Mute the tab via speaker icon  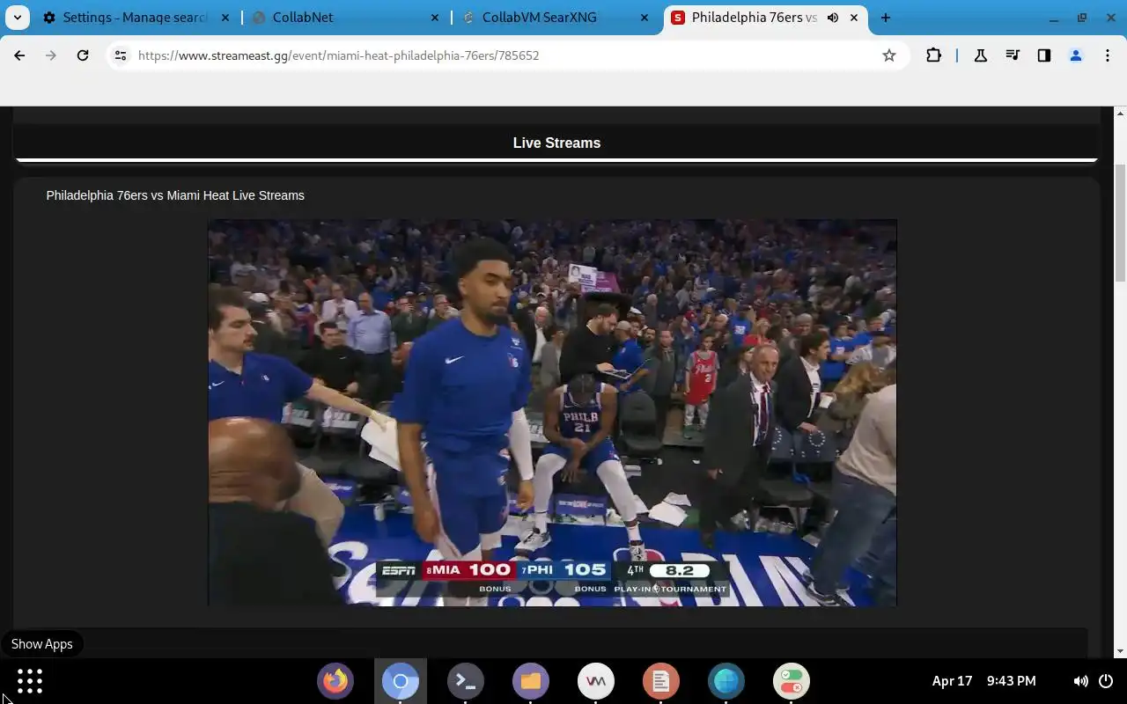click(x=832, y=18)
